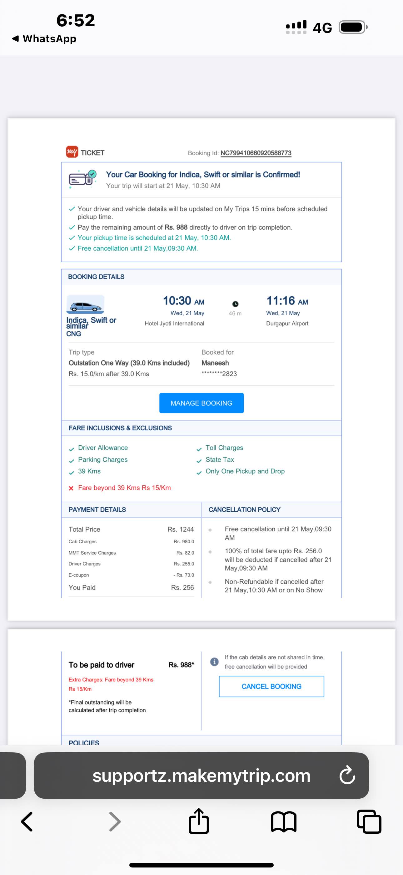Viewport: 403px width, 875px height.
Task: Tap the blue car thumbnail image
Action: point(85,305)
